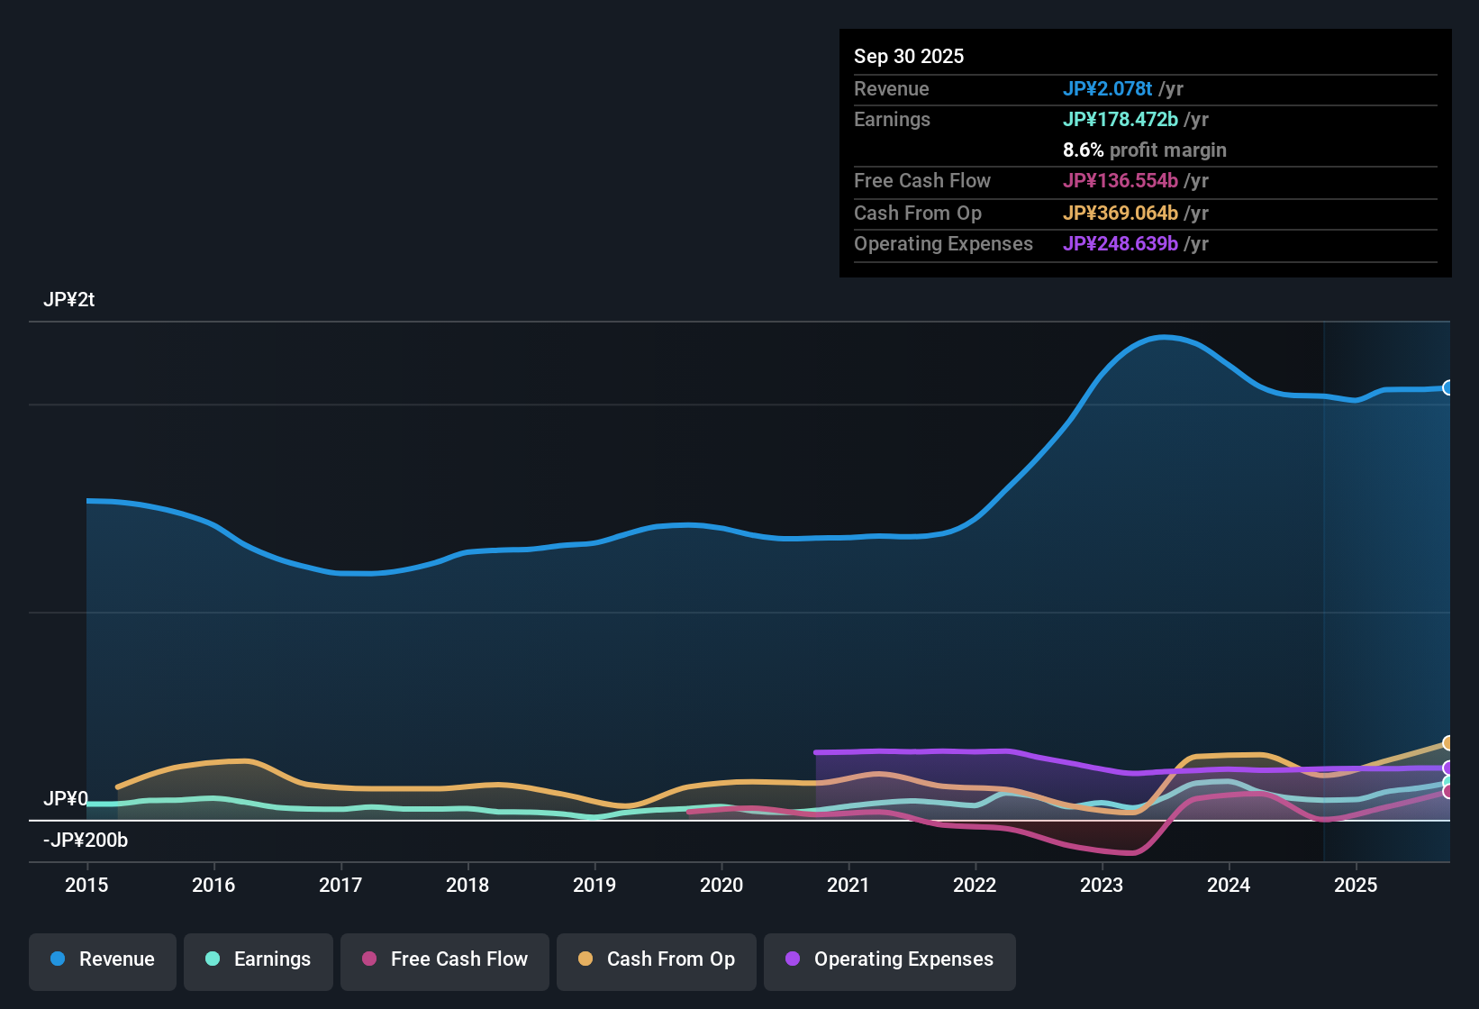Click the Sep 30 2025 tooltip header
The height and width of the screenshot is (1009, 1479).
(909, 56)
